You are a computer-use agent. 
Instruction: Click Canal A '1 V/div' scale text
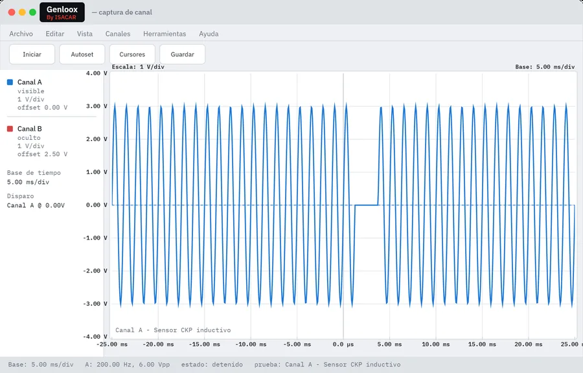coord(31,99)
